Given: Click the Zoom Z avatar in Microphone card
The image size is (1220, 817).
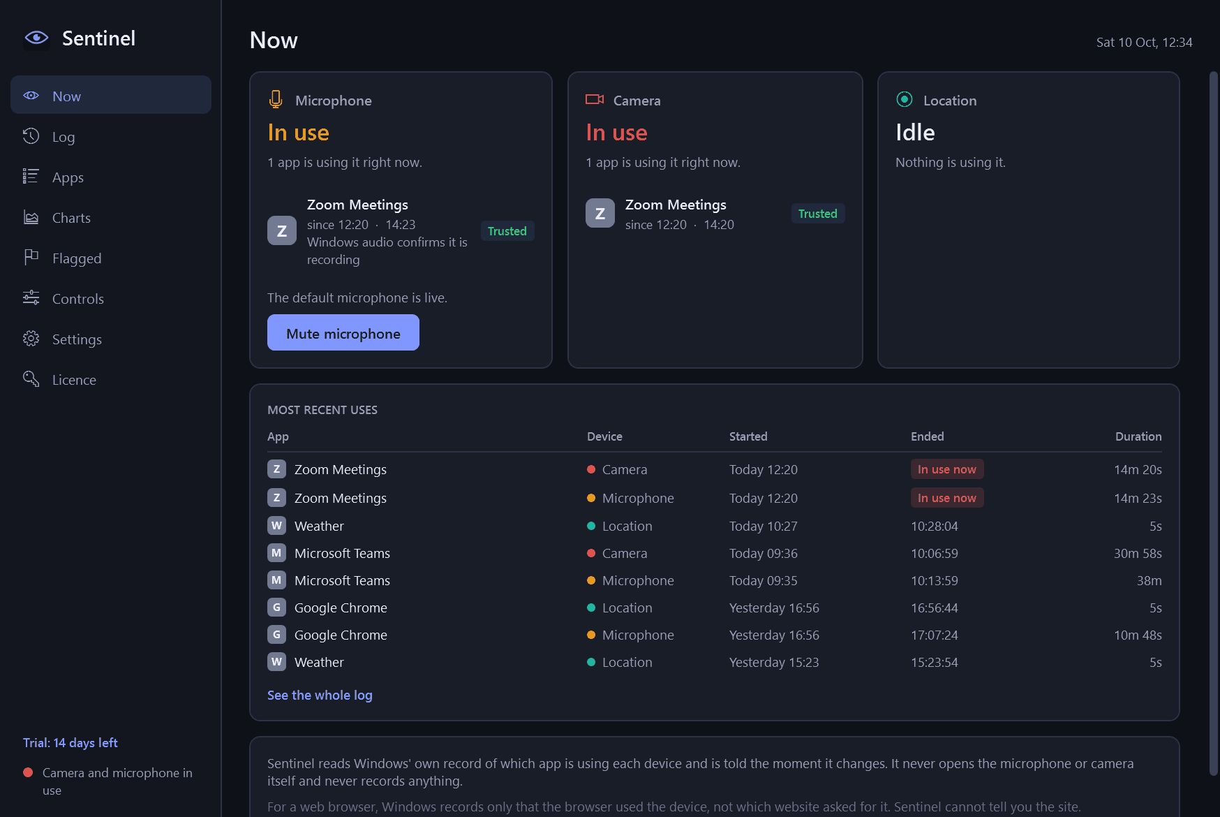Looking at the screenshot, I should (x=282, y=230).
